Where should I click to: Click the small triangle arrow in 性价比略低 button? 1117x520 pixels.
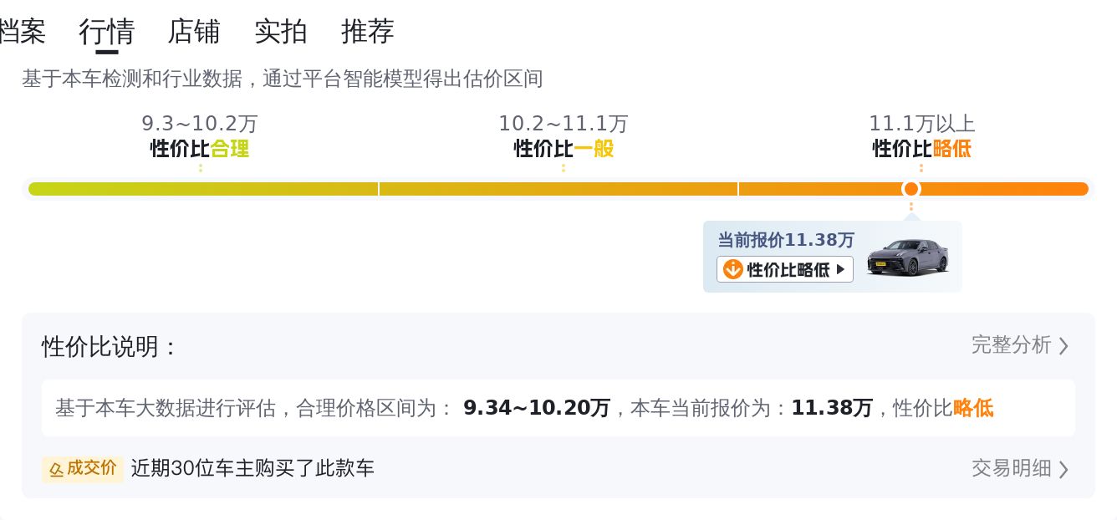coord(840,269)
